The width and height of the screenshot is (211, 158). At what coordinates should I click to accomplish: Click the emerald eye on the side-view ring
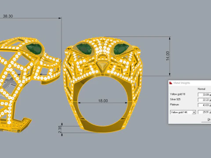pos(34,49)
